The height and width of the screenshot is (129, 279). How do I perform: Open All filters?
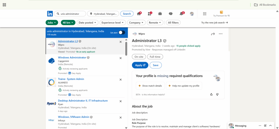tap(173, 23)
